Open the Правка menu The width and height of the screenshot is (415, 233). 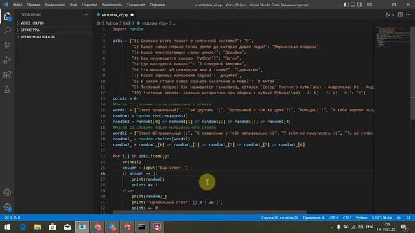pyautogui.click(x=34, y=5)
